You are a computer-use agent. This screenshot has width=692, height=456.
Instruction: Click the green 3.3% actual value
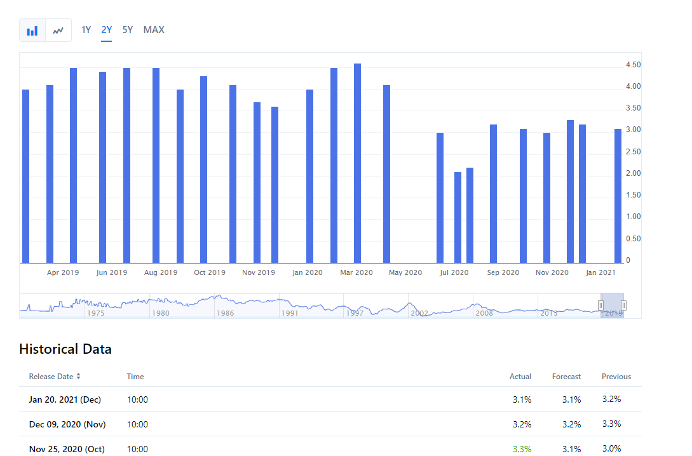tap(522, 449)
